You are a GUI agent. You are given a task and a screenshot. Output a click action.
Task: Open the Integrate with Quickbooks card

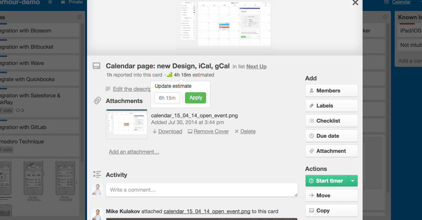pyautogui.click(x=40, y=79)
